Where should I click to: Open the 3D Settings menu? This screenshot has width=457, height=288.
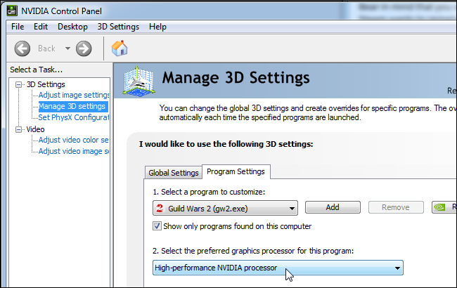tap(118, 27)
